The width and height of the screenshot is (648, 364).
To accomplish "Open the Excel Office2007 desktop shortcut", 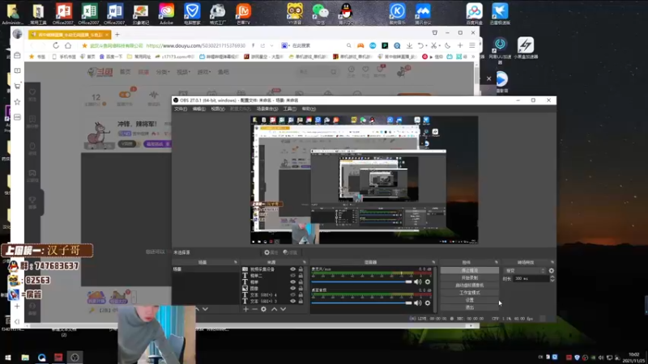I will [x=89, y=13].
